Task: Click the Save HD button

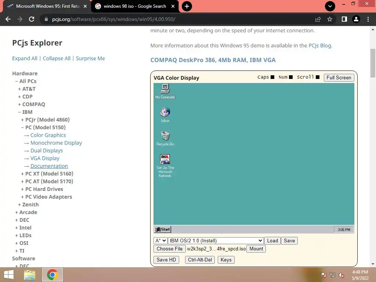Action: tap(166, 260)
